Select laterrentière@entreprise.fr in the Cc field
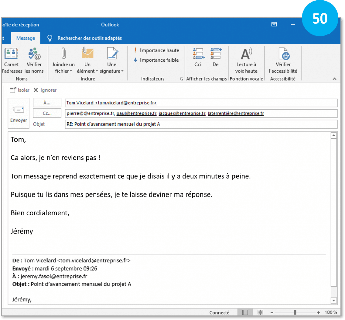The height and width of the screenshot is (320, 345). click(236, 114)
